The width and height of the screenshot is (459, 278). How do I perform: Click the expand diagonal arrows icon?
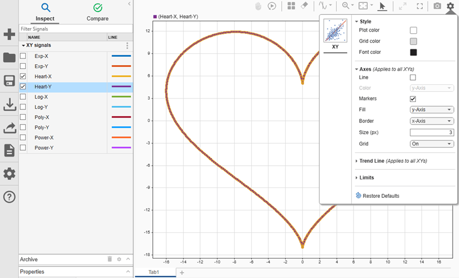[x=403, y=6]
